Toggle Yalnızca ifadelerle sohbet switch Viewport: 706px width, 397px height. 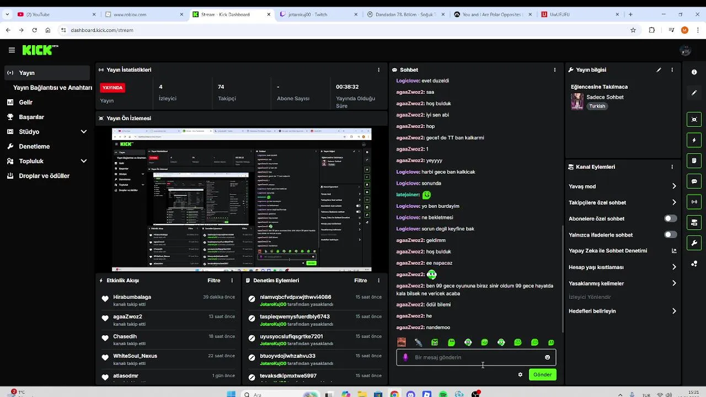(x=670, y=235)
